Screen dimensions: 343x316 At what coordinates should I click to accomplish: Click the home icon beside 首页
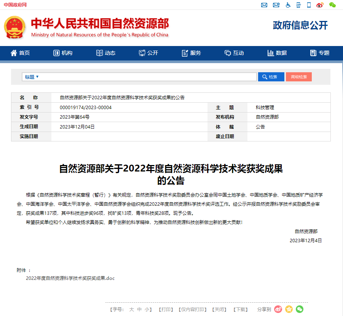click(x=14, y=53)
